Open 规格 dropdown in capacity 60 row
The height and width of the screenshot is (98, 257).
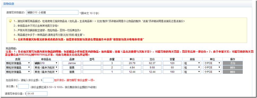click(x=192, y=67)
